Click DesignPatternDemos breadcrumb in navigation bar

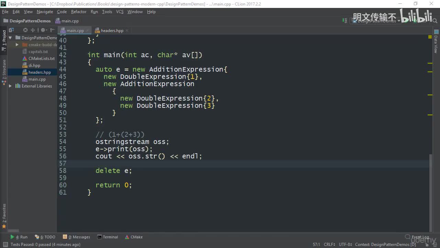pyautogui.click(x=27, y=21)
